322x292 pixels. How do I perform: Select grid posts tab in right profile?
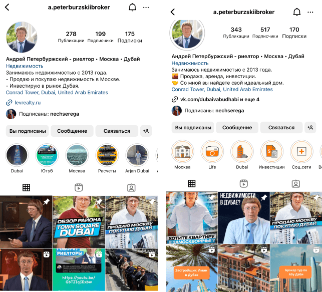pyautogui.click(x=192, y=184)
